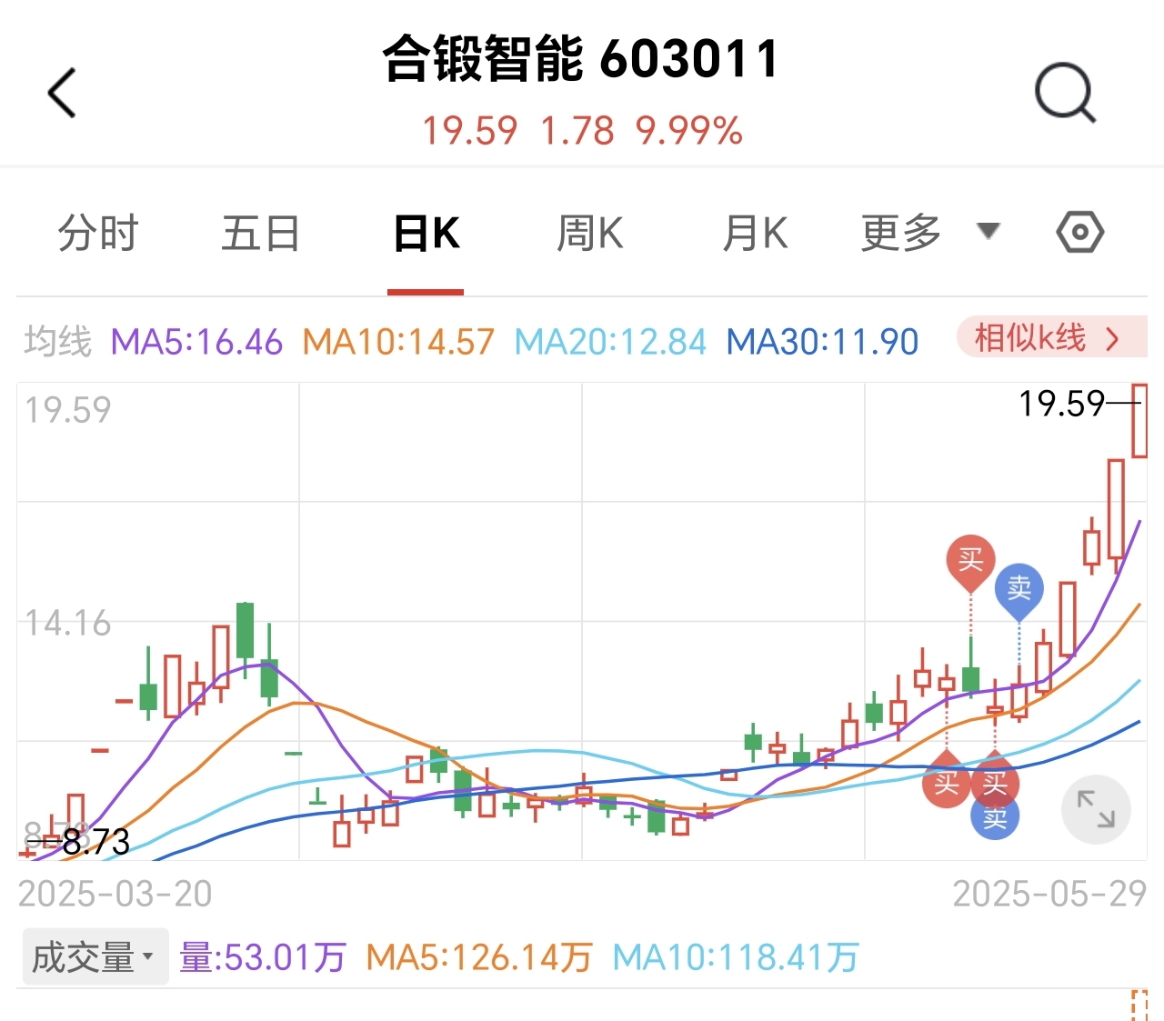
Task: Tap volume MA5:126.14万 value
Action: coord(479,957)
